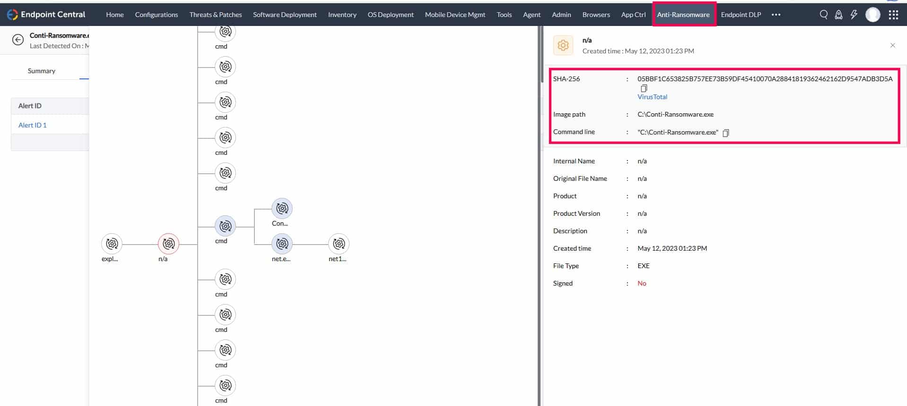This screenshot has height=406, width=907.
Task: Open the Home menu
Action: [115, 15]
